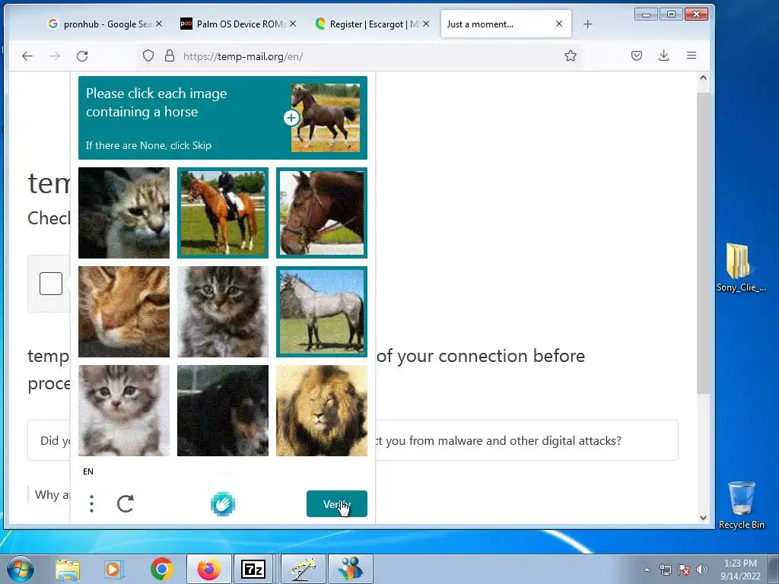Open the Messenger people taskbar icon
This screenshot has height=584, width=779.
351,569
